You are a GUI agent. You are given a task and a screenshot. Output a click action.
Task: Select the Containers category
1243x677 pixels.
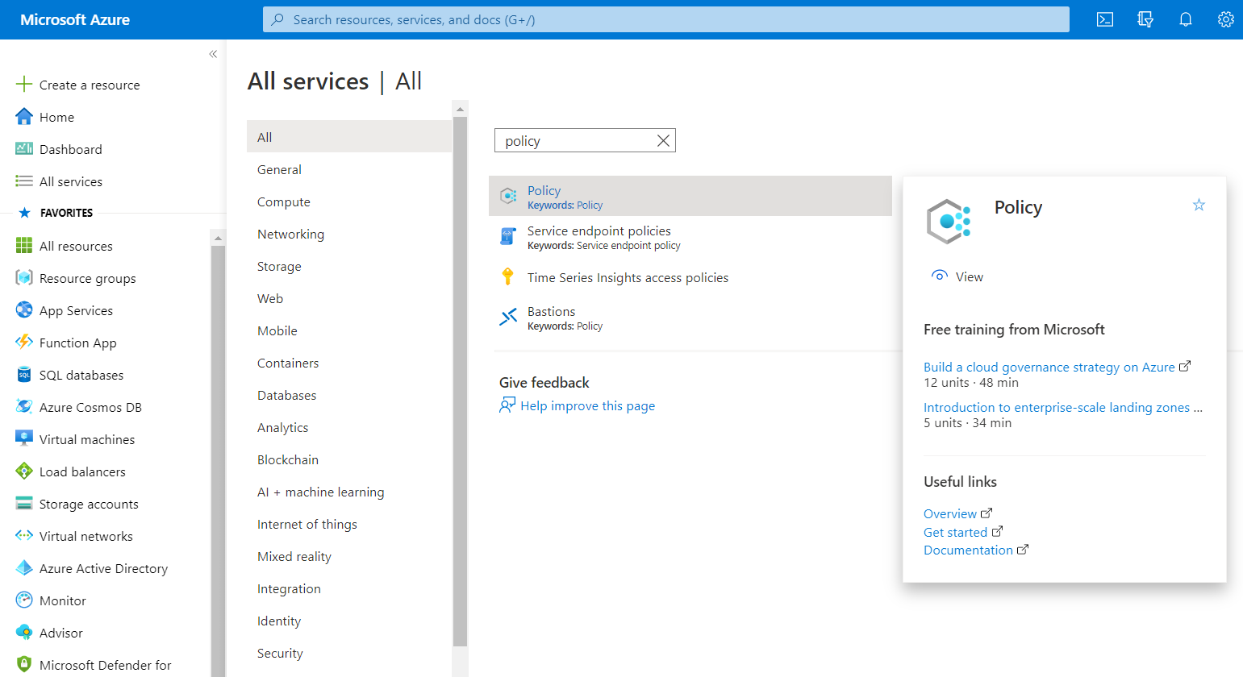pos(288,363)
